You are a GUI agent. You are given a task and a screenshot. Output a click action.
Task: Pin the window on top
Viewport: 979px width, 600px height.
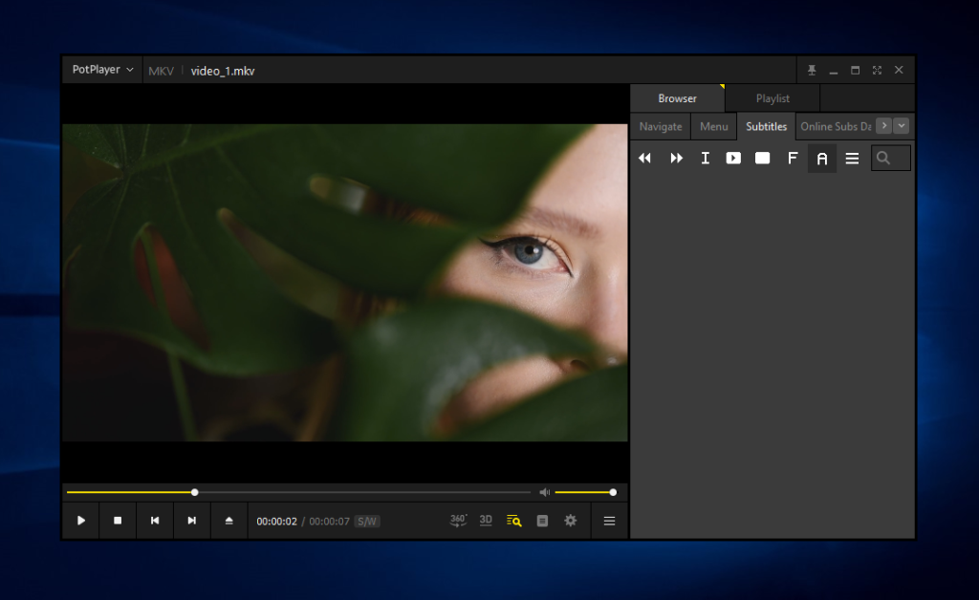[x=812, y=70]
